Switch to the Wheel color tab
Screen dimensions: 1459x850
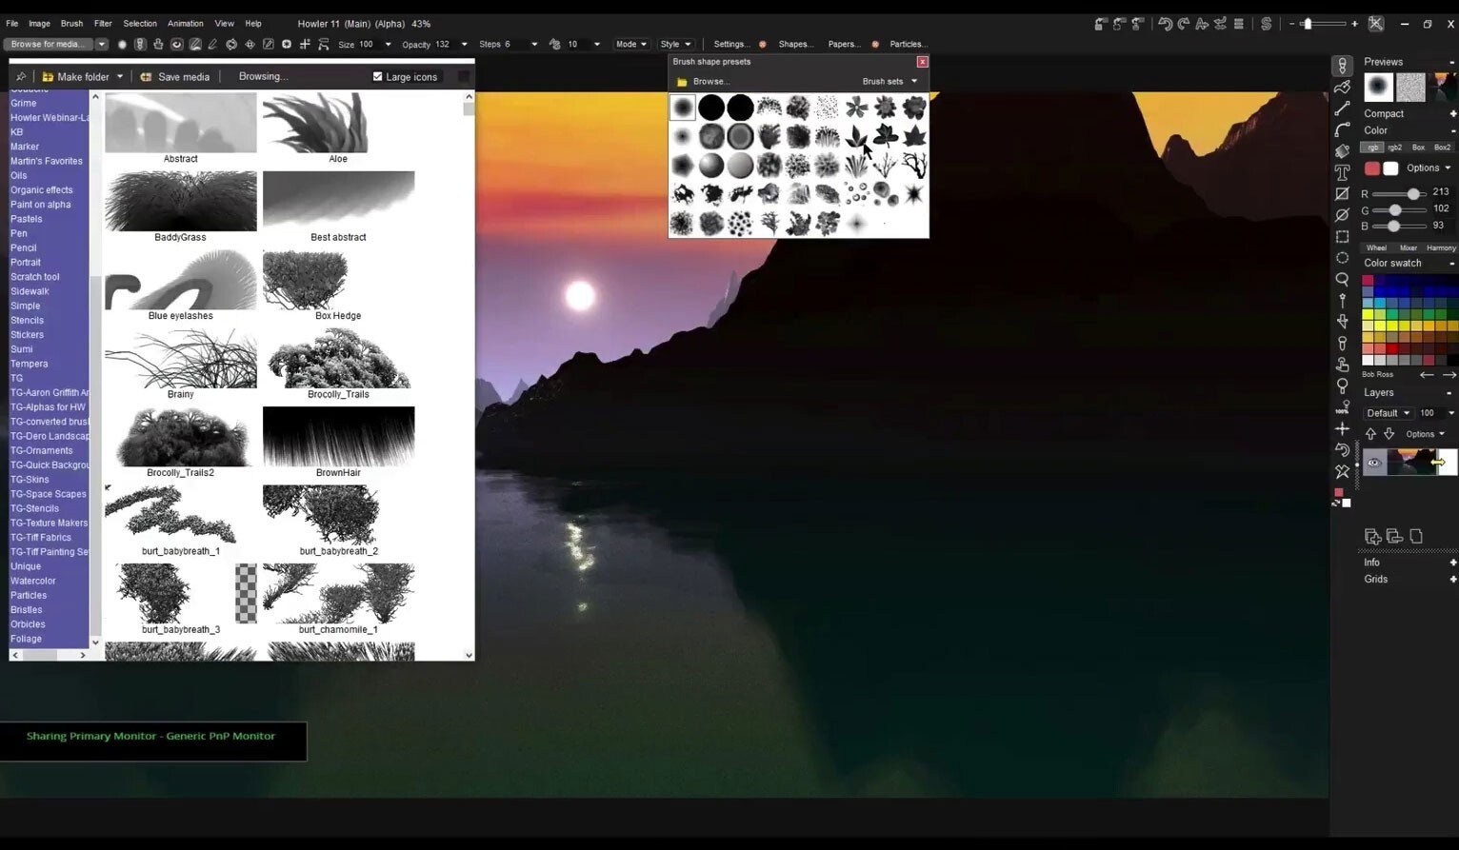(x=1376, y=247)
